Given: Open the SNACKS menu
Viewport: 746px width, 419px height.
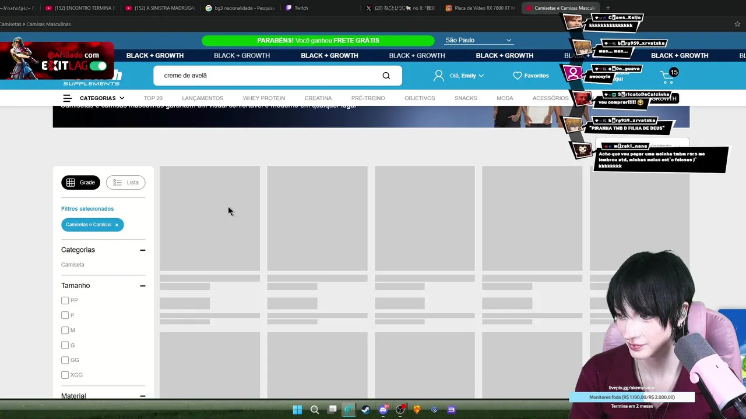Looking at the screenshot, I should pyautogui.click(x=466, y=98).
